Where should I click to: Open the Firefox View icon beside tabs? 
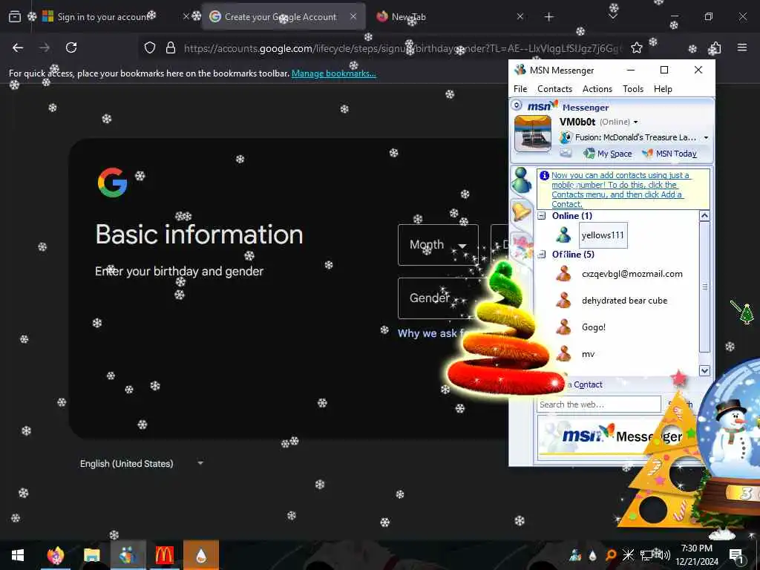pyautogui.click(x=15, y=16)
